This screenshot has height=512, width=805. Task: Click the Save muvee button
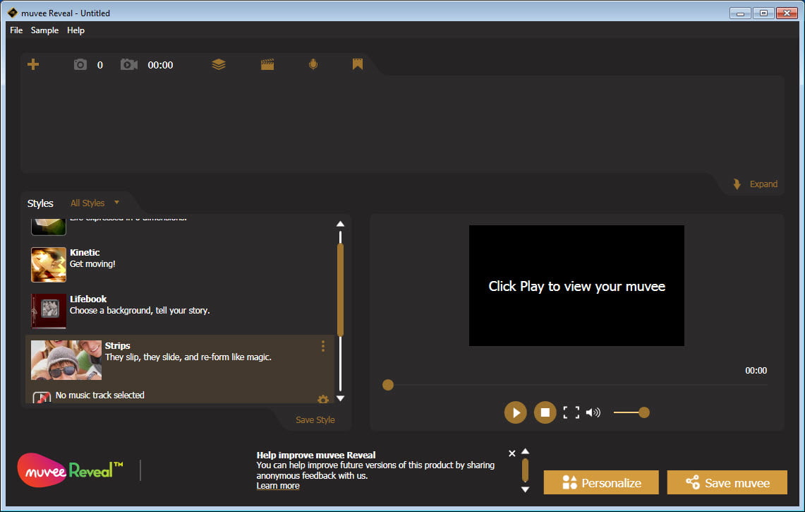(727, 483)
